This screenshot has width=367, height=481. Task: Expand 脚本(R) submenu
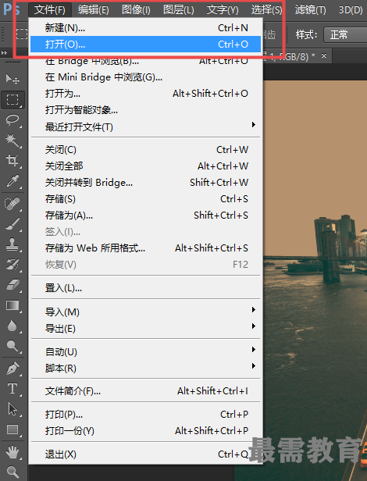tap(144, 368)
